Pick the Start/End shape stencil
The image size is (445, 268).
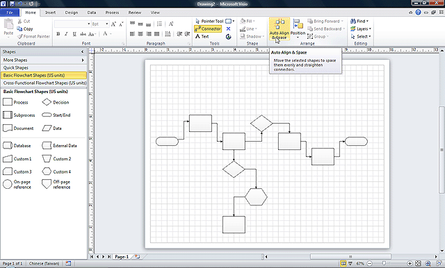(x=56, y=115)
